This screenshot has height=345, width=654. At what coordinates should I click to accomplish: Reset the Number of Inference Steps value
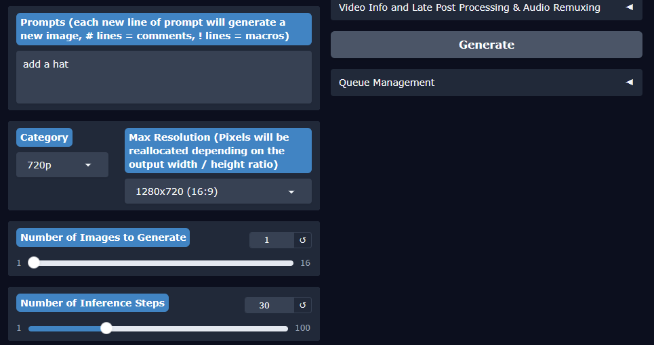(x=303, y=306)
